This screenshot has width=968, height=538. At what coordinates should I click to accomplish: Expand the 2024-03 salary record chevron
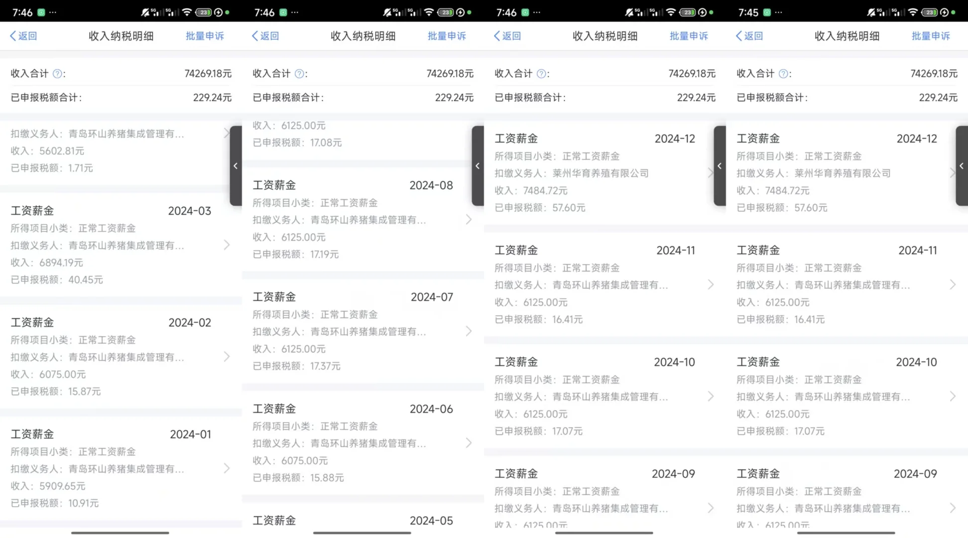pyautogui.click(x=227, y=245)
